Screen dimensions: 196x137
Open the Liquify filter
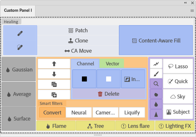[132, 112]
